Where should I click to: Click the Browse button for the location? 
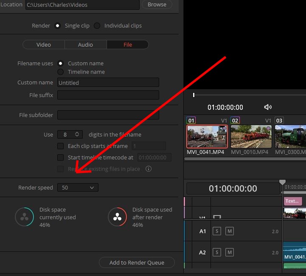tap(157, 5)
